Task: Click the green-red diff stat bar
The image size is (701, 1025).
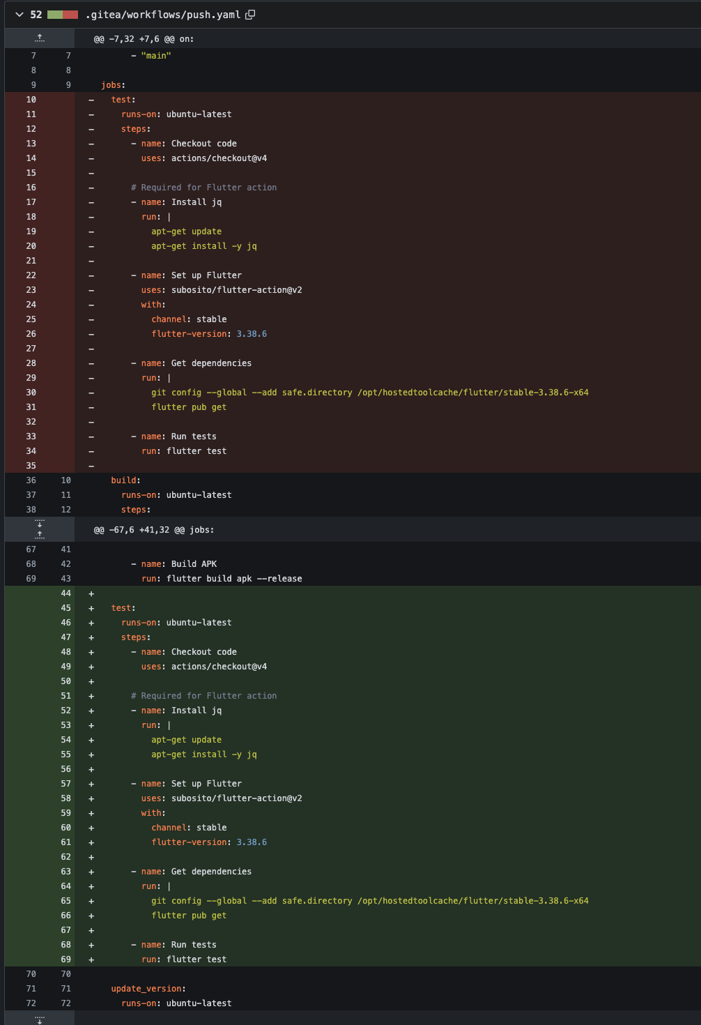Action: click(63, 15)
